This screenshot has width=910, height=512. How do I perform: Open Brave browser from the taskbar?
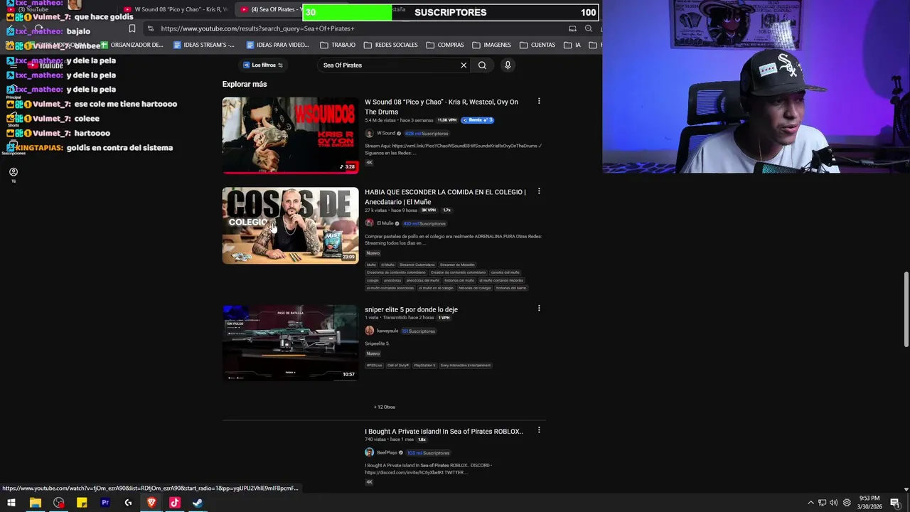coord(151,503)
